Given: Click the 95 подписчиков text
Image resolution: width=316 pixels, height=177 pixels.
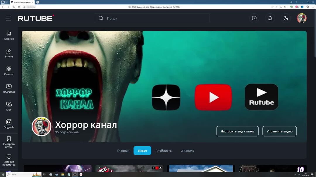Looking at the screenshot, I should (x=67, y=132).
